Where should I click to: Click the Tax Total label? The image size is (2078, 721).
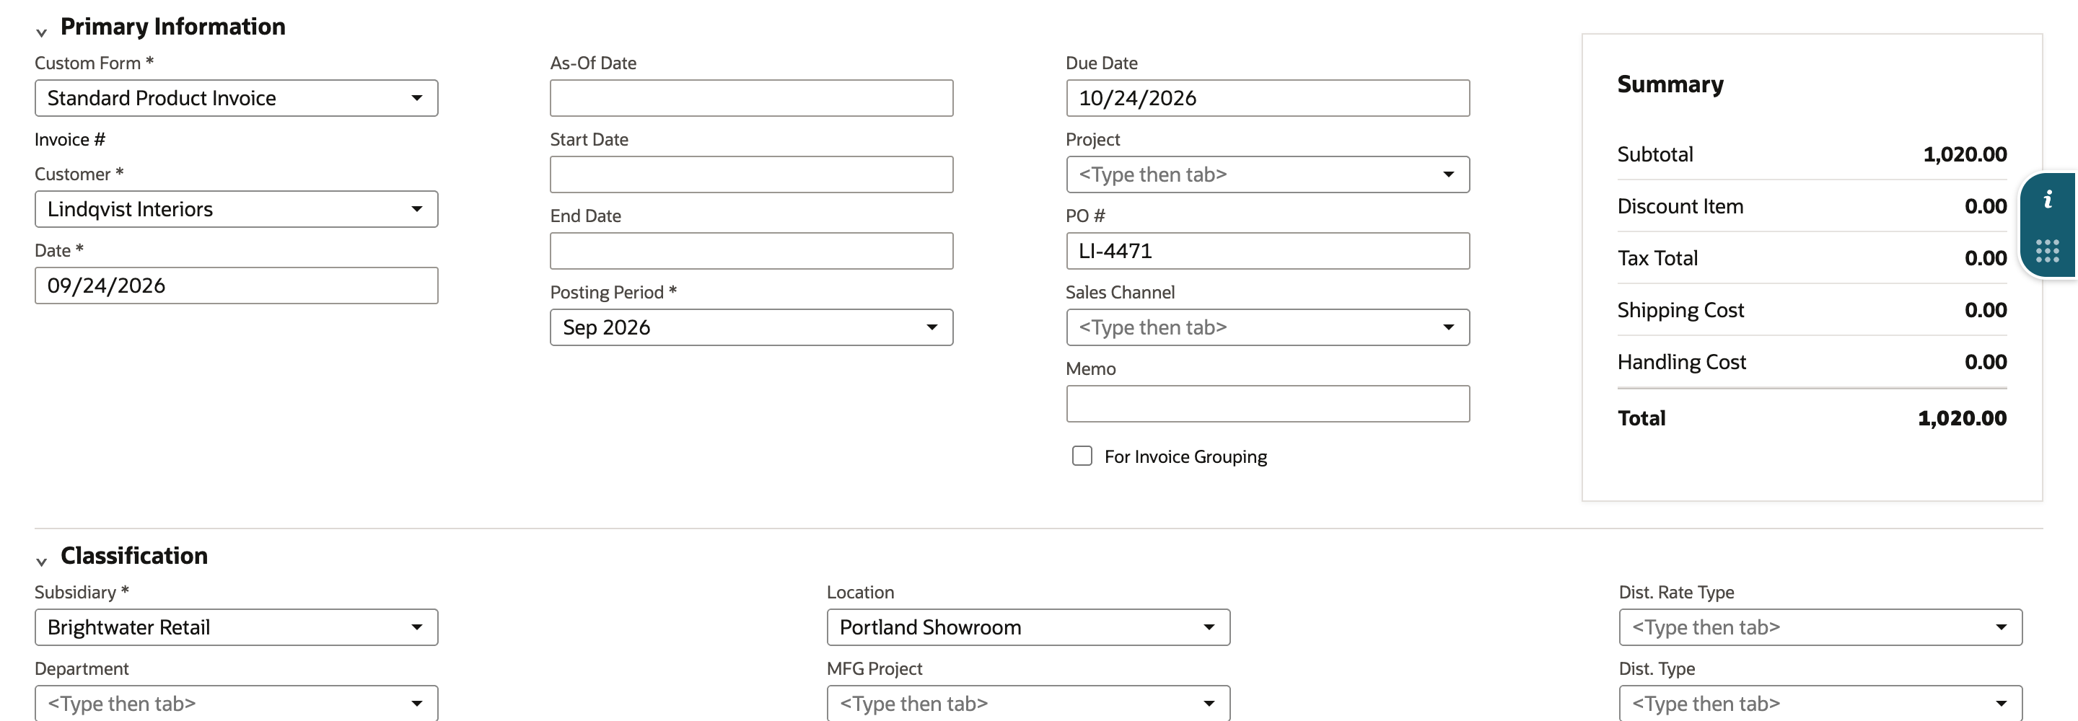click(x=1657, y=258)
